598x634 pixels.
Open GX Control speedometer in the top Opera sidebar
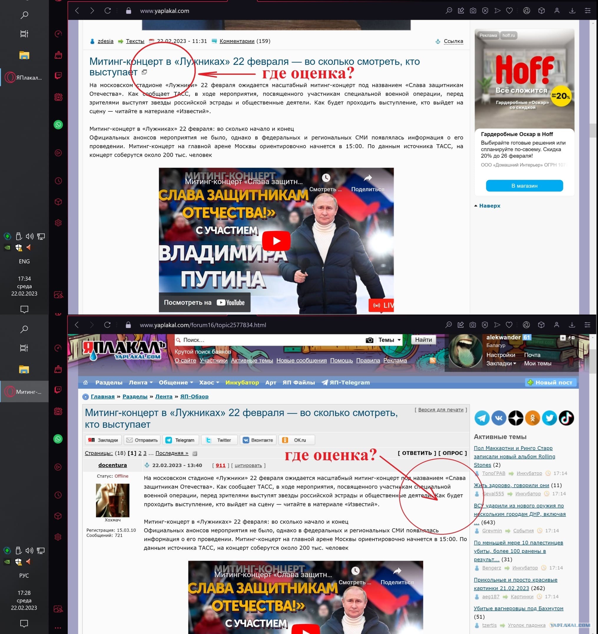tap(58, 34)
